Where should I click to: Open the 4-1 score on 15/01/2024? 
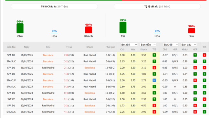pyautogui.click(x=66, y=112)
